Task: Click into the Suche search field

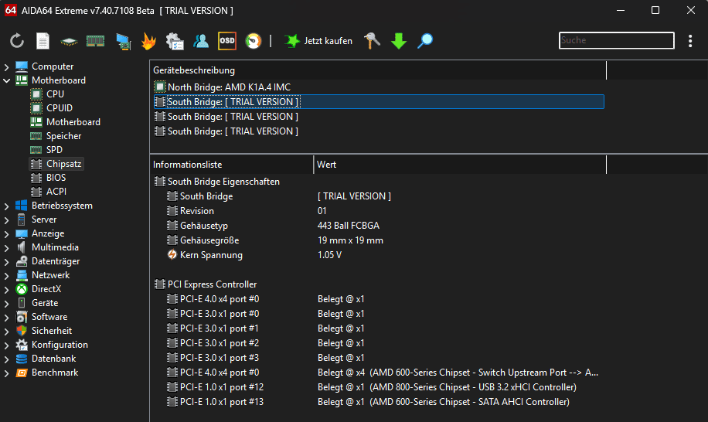Action: tap(616, 40)
